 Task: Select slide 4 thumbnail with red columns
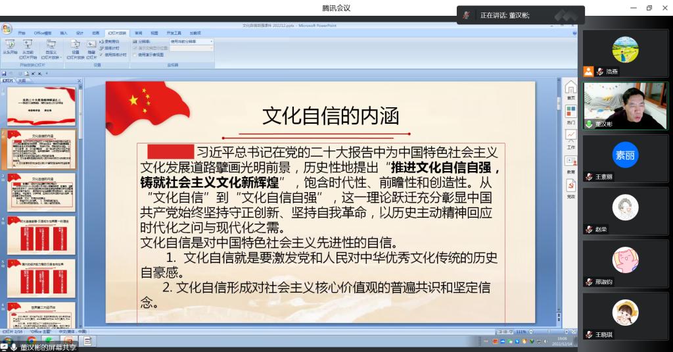tap(41, 235)
